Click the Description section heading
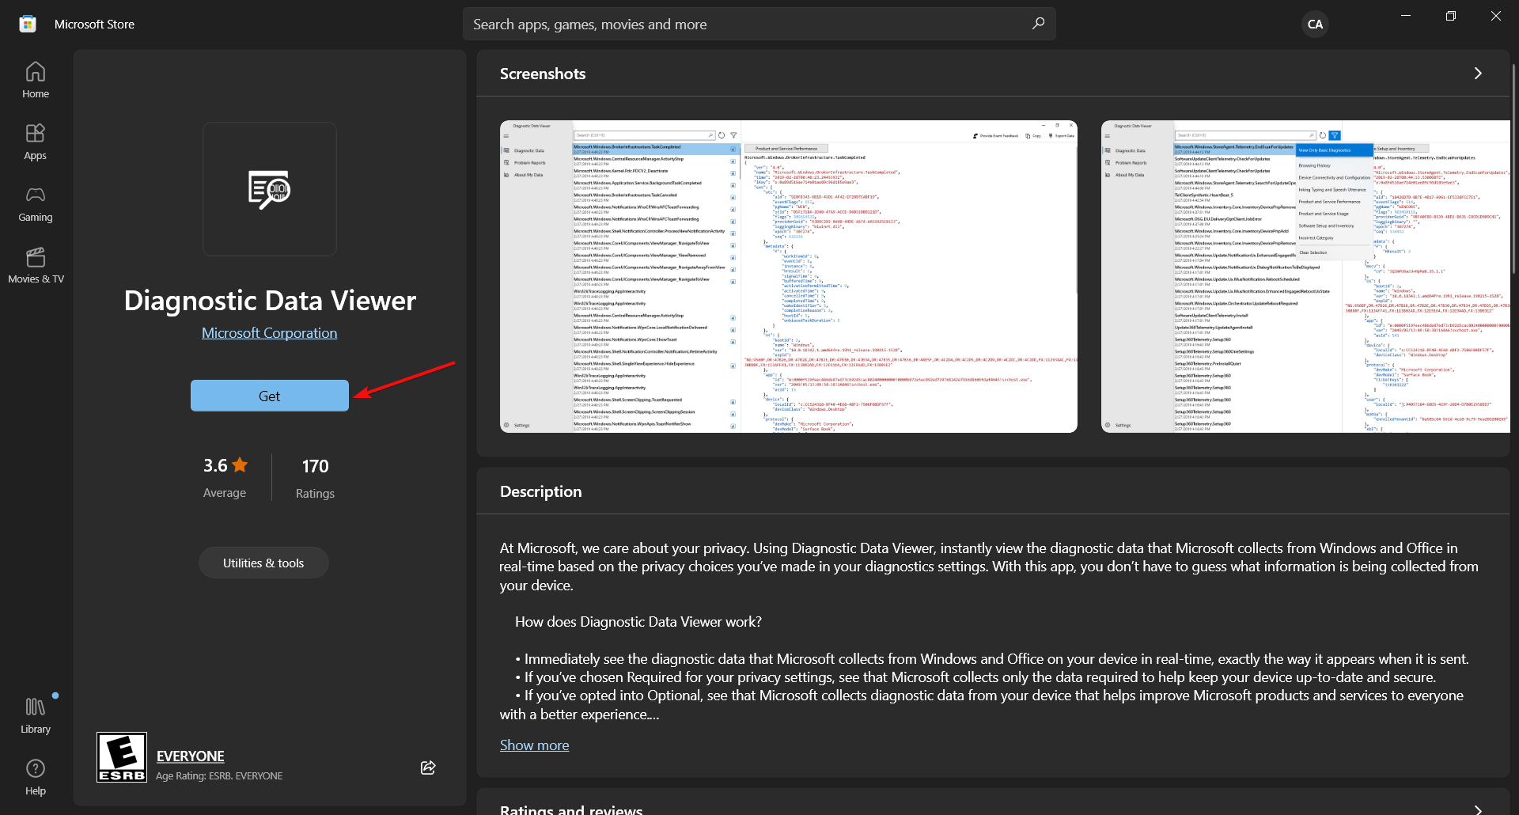The width and height of the screenshot is (1519, 815). pos(541,491)
